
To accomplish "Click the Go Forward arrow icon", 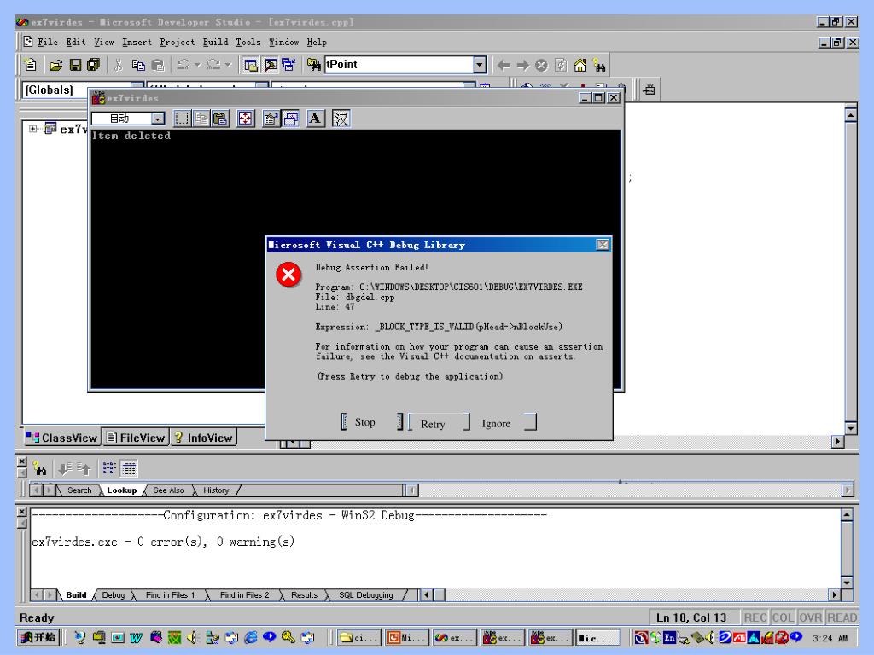I will [522, 66].
